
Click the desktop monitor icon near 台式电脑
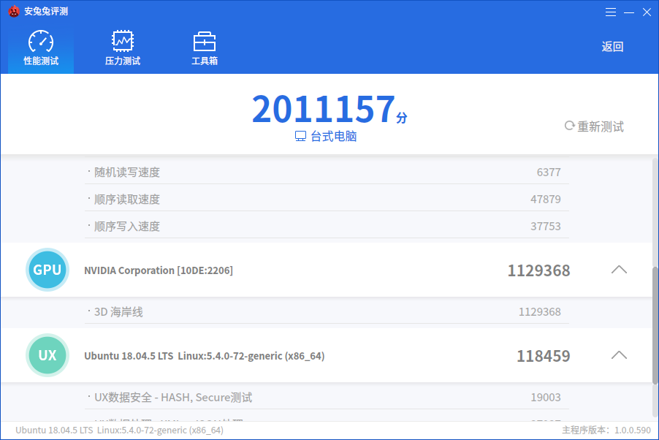pyautogui.click(x=300, y=136)
